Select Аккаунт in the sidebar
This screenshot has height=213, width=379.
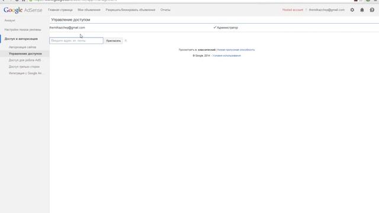[x=10, y=21]
